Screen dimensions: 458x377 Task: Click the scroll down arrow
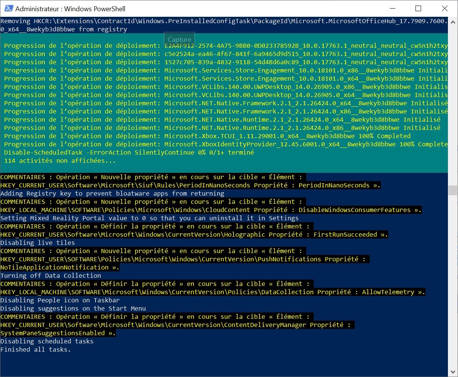453,372
